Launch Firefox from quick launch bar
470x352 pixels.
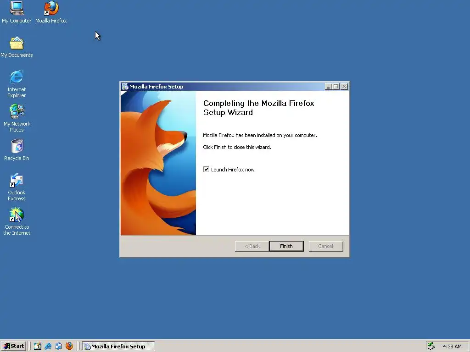pos(69,346)
